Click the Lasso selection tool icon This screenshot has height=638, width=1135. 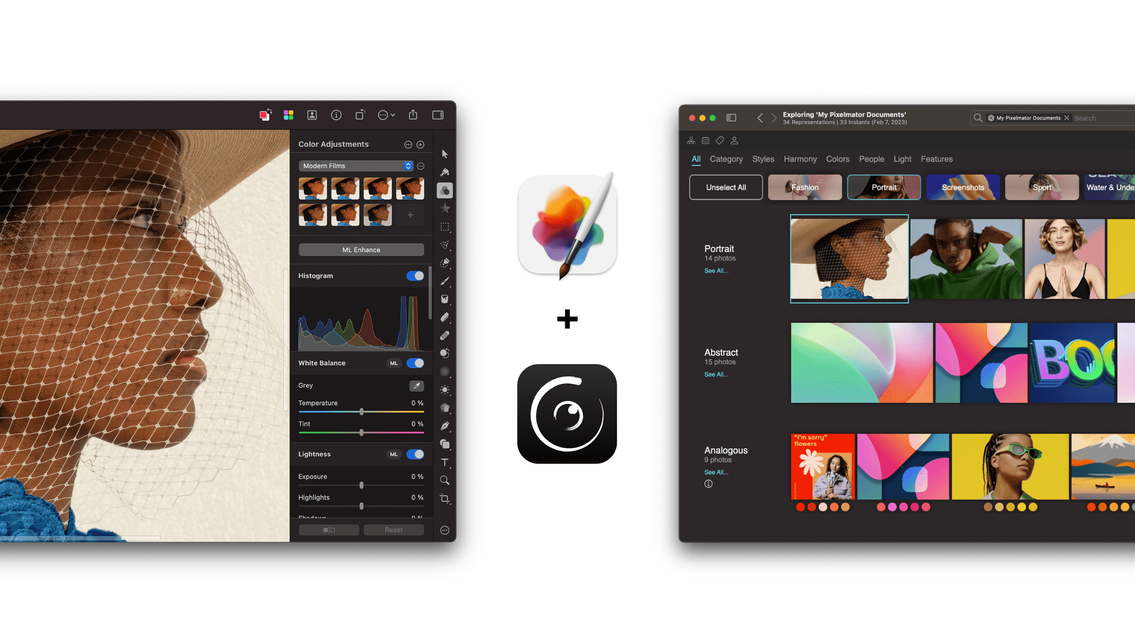(445, 244)
